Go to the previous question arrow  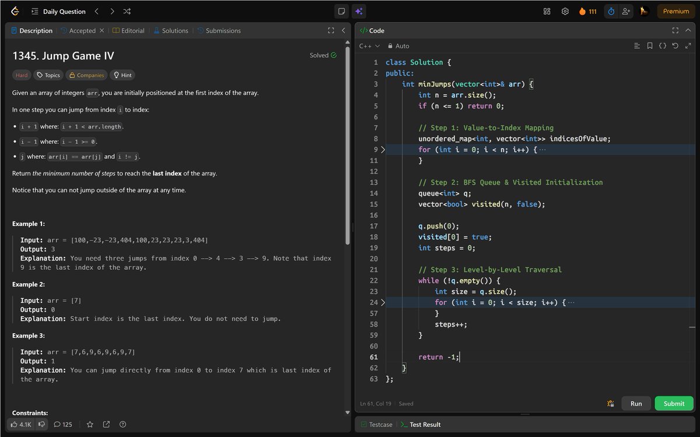(97, 11)
